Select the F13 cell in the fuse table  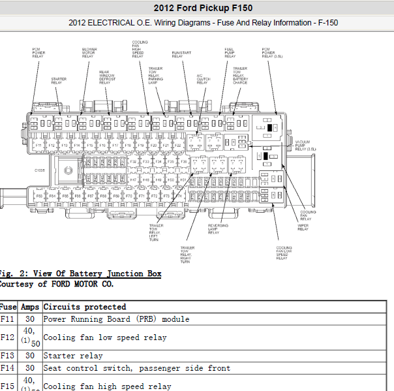(8, 356)
